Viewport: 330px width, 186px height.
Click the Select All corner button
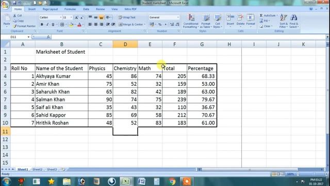point(5,44)
